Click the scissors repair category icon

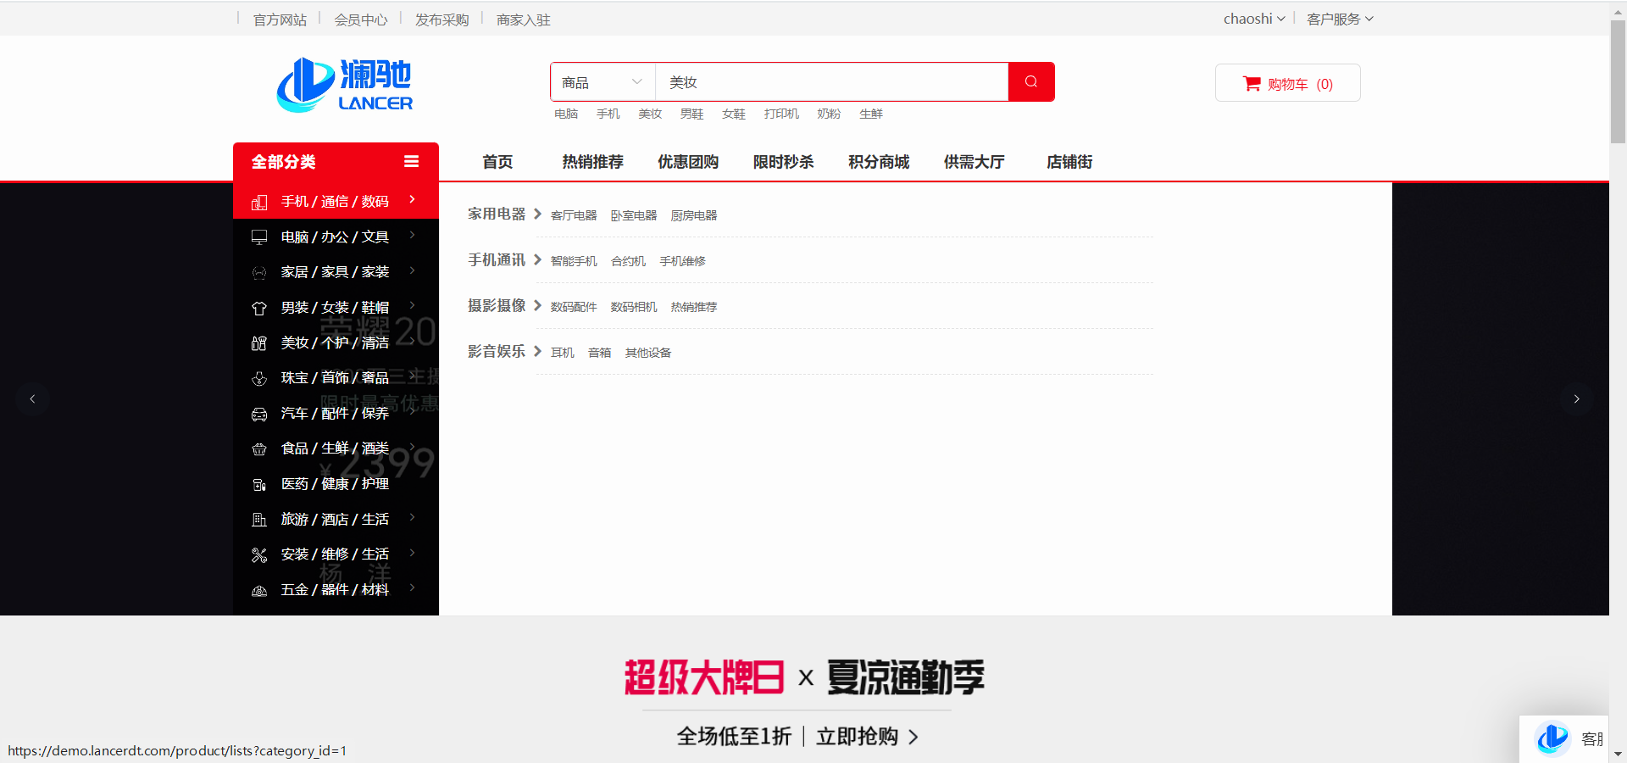(x=259, y=555)
